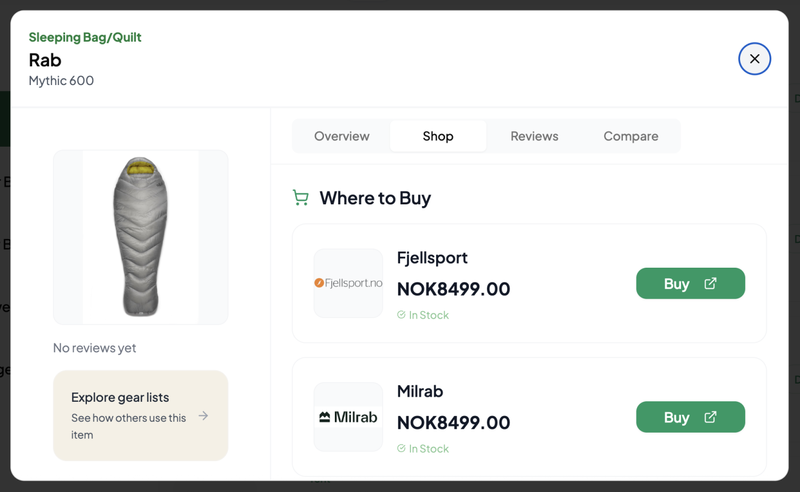Screen dimensions: 800x492
Task: Open the Explore gear lists heading
Action: (x=120, y=397)
